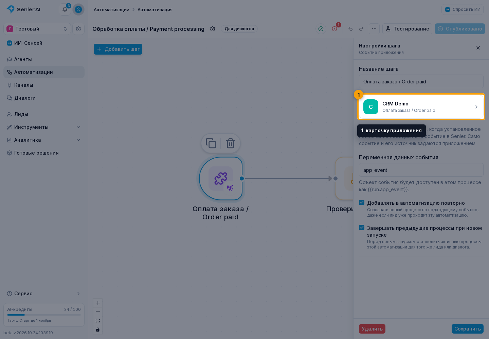The height and width of the screenshot is (339, 489).
Task: Click the red Удалить button
Action: tap(372, 329)
